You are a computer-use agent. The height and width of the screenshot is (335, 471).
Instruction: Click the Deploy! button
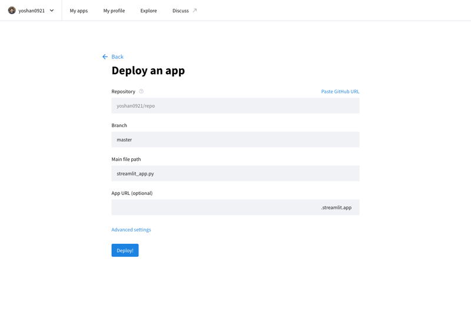(x=125, y=250)
